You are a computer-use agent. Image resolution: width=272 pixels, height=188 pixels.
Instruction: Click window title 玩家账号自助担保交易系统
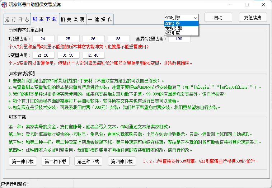point(35,5)
